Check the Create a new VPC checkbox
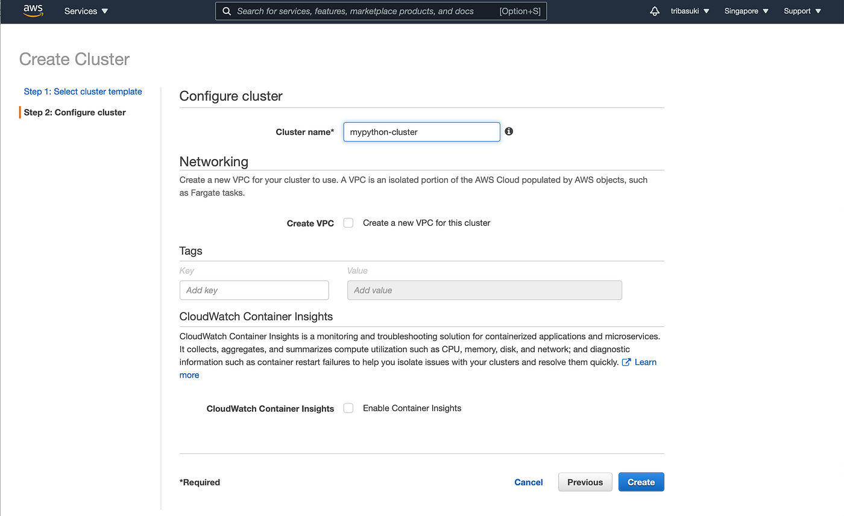This screenshot has height=516, width=844. coord(348,222)
